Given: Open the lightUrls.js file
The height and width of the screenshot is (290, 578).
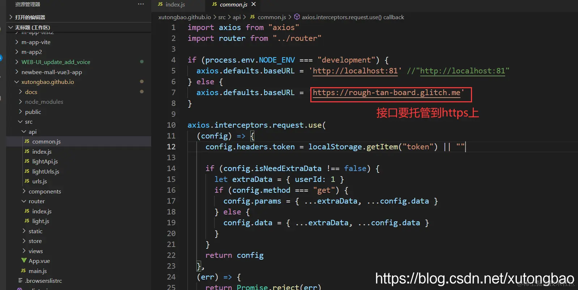Looking at the screenshot, I should click(46, 171).
